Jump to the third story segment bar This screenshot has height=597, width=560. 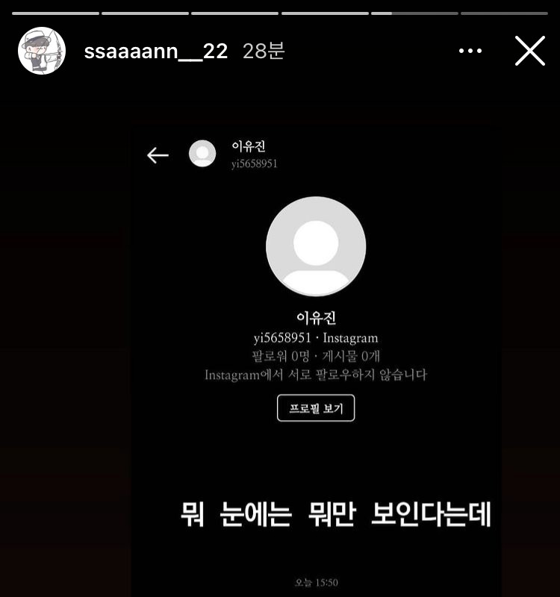[x=234, y=13]
